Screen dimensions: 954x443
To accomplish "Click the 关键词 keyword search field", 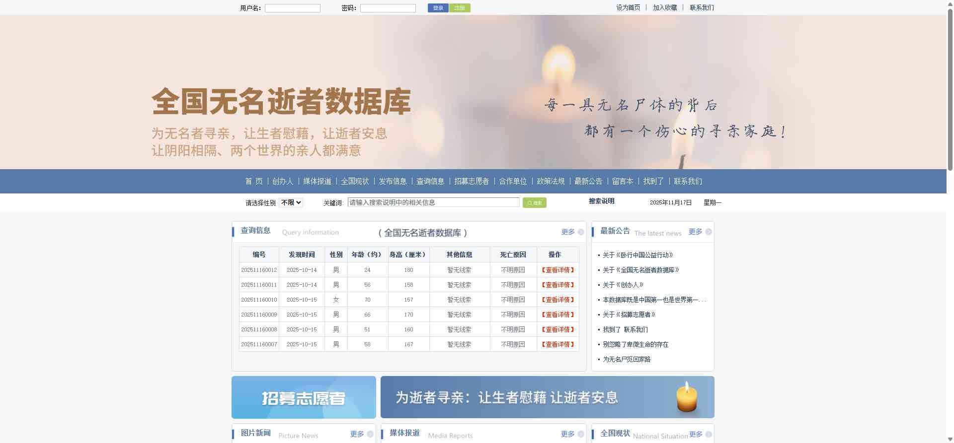I will tap(433, 202).
